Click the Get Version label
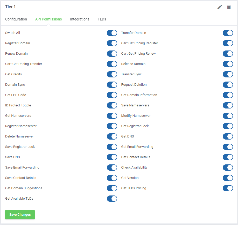Viewport: 238px width, 225px height. [130, 178]
